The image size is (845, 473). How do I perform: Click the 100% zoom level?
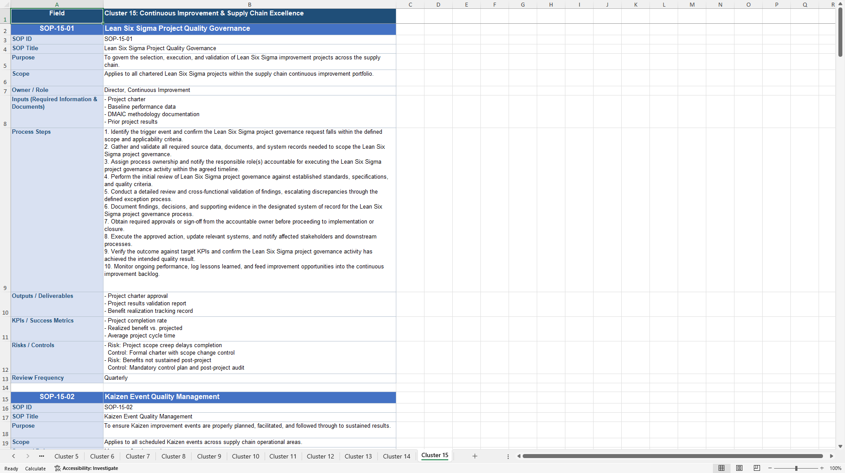835,468
